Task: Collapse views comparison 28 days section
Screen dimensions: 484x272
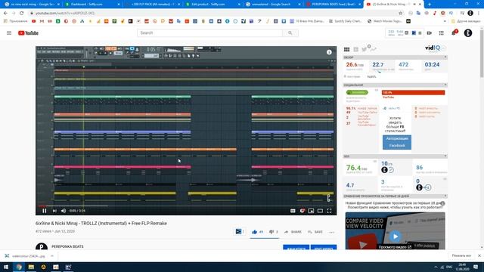Action: point(445,196)
